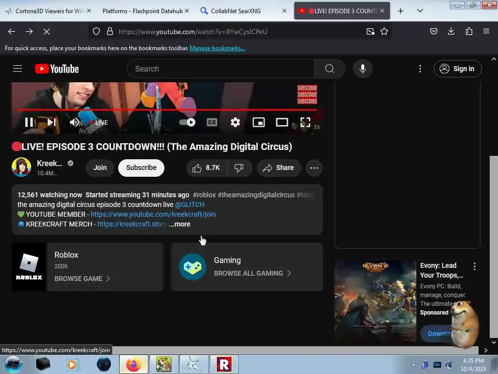Expand the description with ...more
This screenshot has height=374, width=498.
(179, 224)
